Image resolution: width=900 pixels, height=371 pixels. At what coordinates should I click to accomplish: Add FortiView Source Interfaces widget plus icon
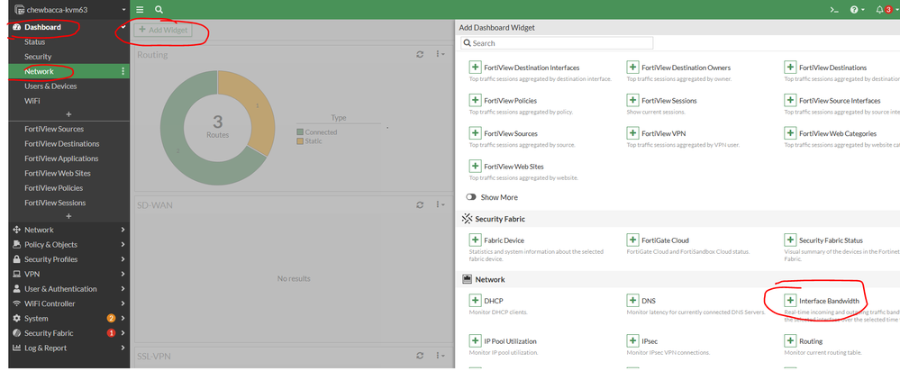point(790,100)
